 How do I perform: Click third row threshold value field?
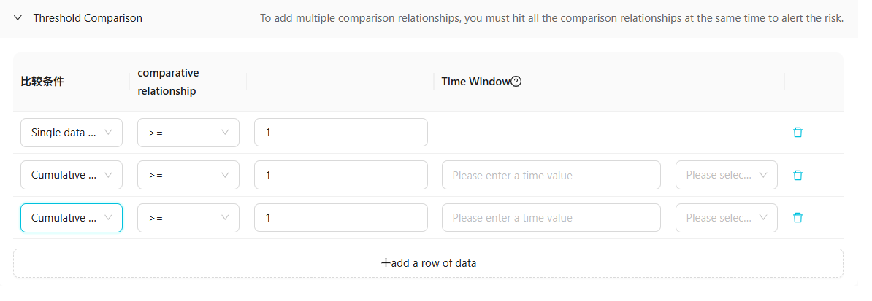point(340,217)
